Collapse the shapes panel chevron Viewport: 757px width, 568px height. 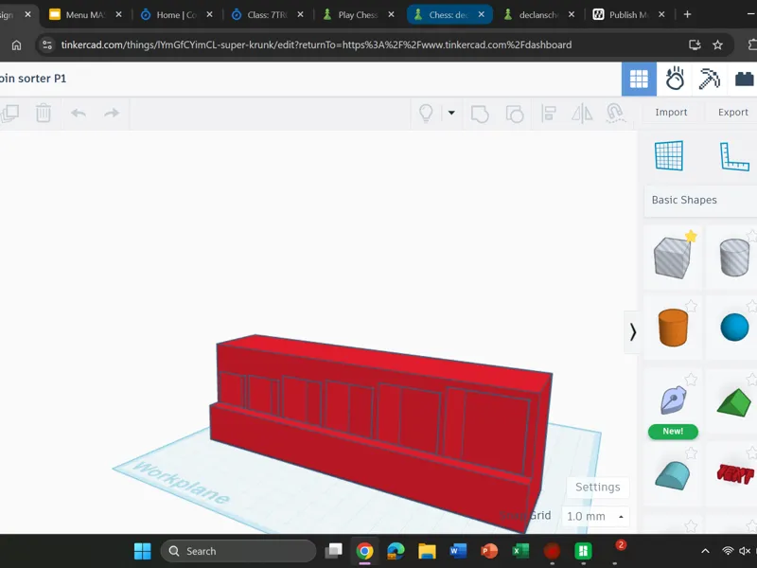[x=632, y=332]
